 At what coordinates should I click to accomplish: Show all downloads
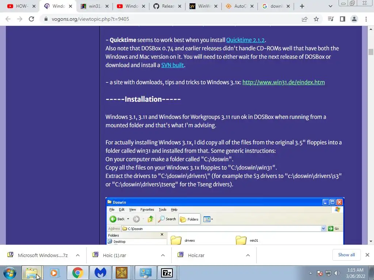pos(346,255)
